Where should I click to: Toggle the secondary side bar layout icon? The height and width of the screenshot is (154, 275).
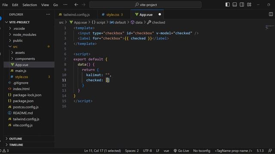242,5
